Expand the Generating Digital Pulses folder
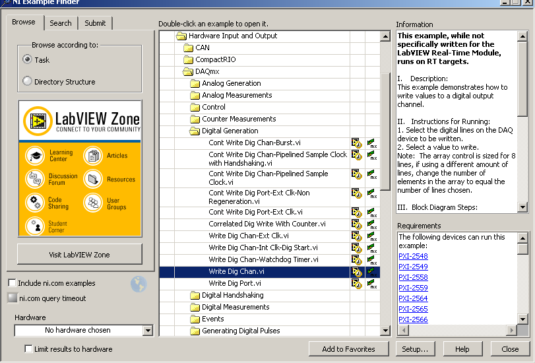535x363 pixels. coord(195,331)
